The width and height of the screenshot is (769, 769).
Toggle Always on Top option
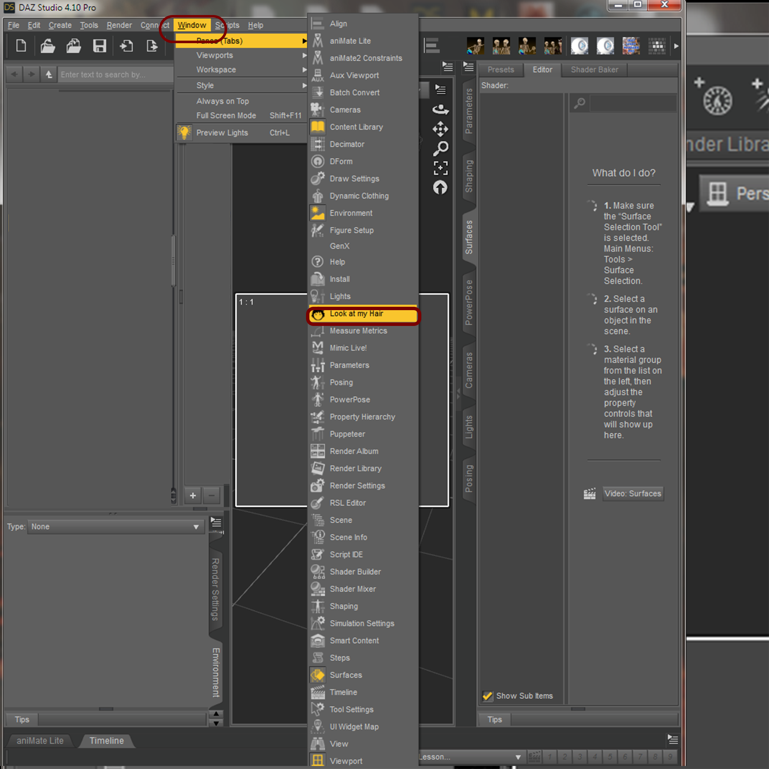click(x=223, y=101)
